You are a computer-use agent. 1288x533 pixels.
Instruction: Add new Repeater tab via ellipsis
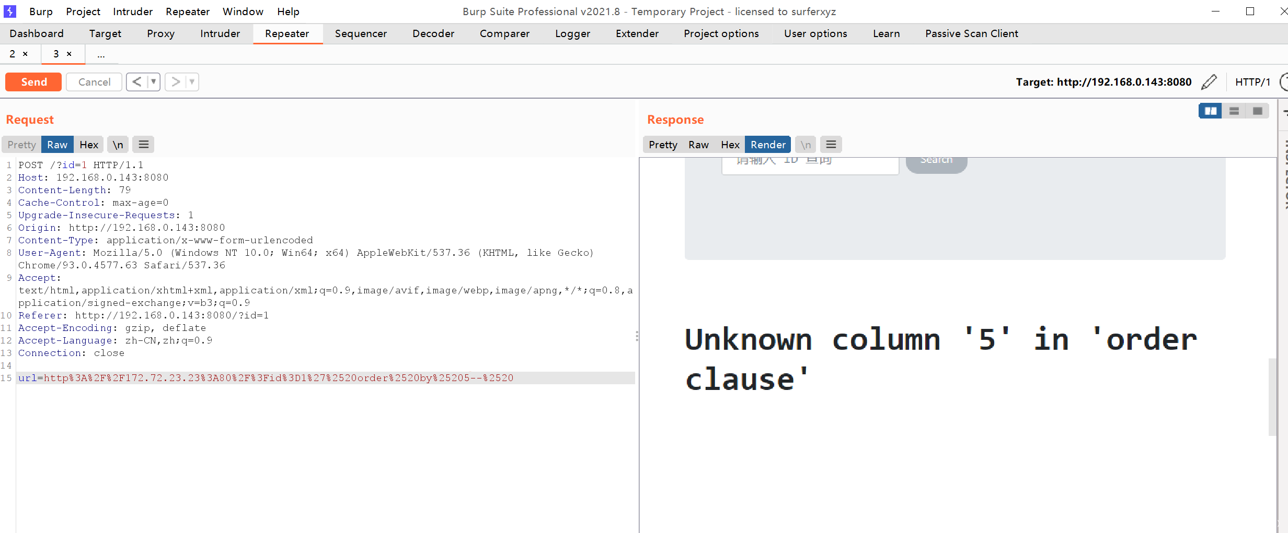tap(101, 54)
